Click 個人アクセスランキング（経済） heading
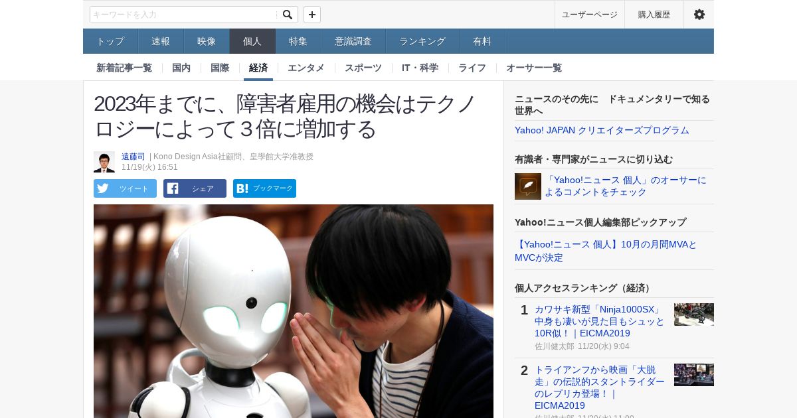This screenshot has width=797, height=418. point(584,288)
